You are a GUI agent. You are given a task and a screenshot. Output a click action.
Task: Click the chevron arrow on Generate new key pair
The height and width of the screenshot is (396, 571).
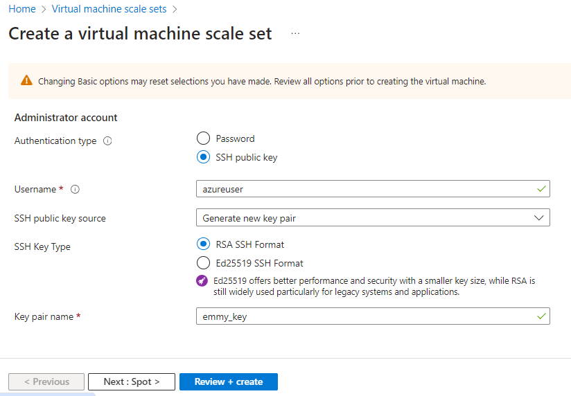[539, 217]
